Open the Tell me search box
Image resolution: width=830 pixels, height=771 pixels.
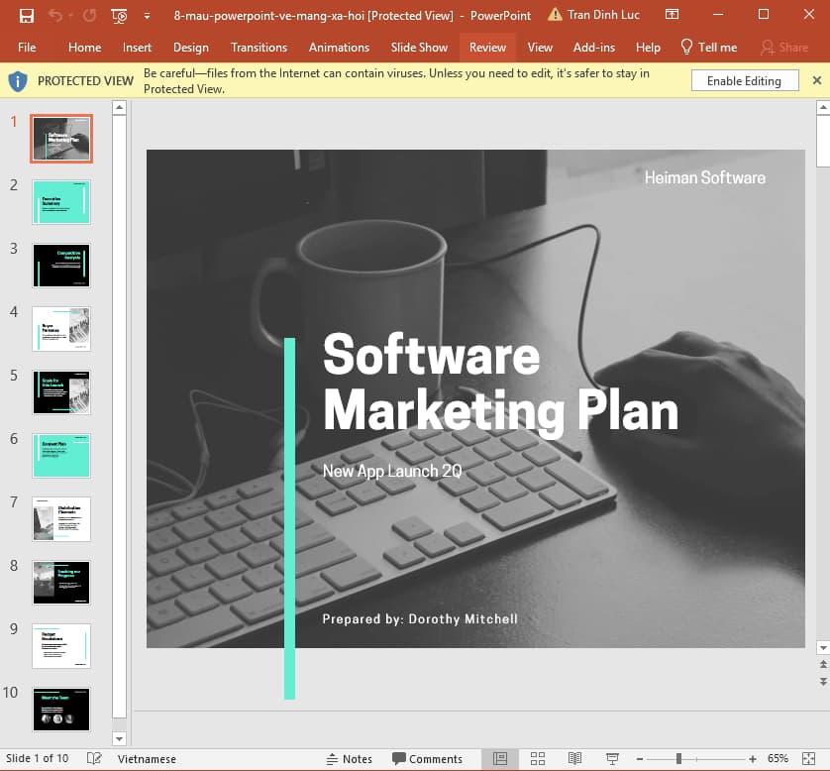709,47
